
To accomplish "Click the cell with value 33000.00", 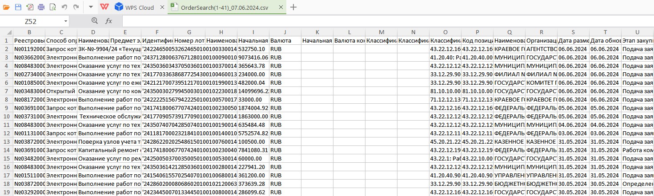I will pyautogui.click(x=253, y=99).
